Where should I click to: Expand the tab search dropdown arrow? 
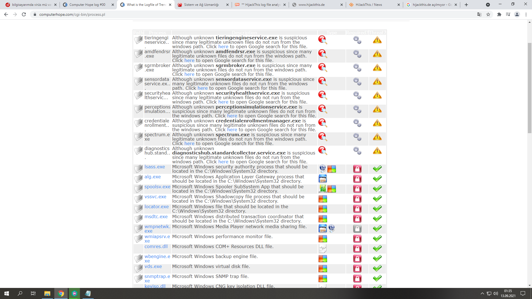point(488,5)
